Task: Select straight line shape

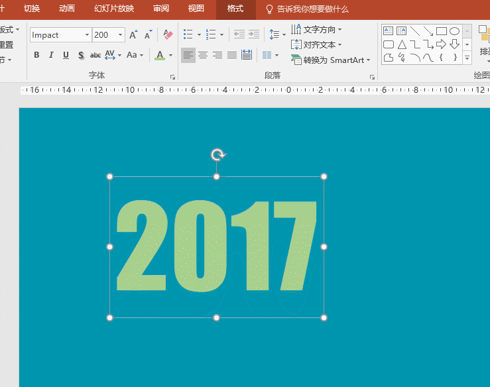Action: [415, 31]
